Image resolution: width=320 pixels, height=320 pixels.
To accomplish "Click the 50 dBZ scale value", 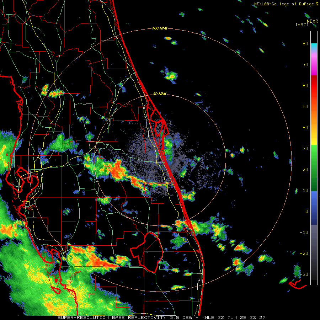I will (305, 107).
